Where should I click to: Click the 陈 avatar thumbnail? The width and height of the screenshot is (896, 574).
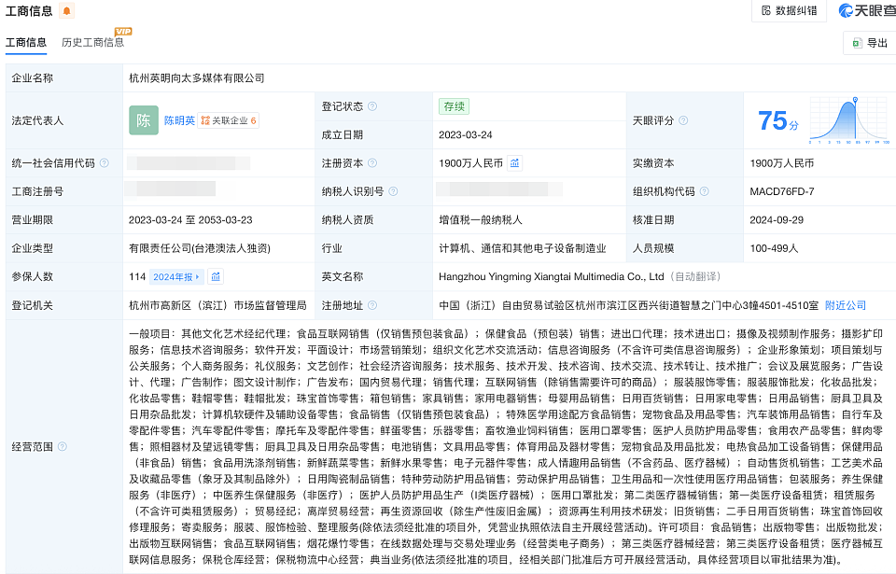[x=144, y=120]
